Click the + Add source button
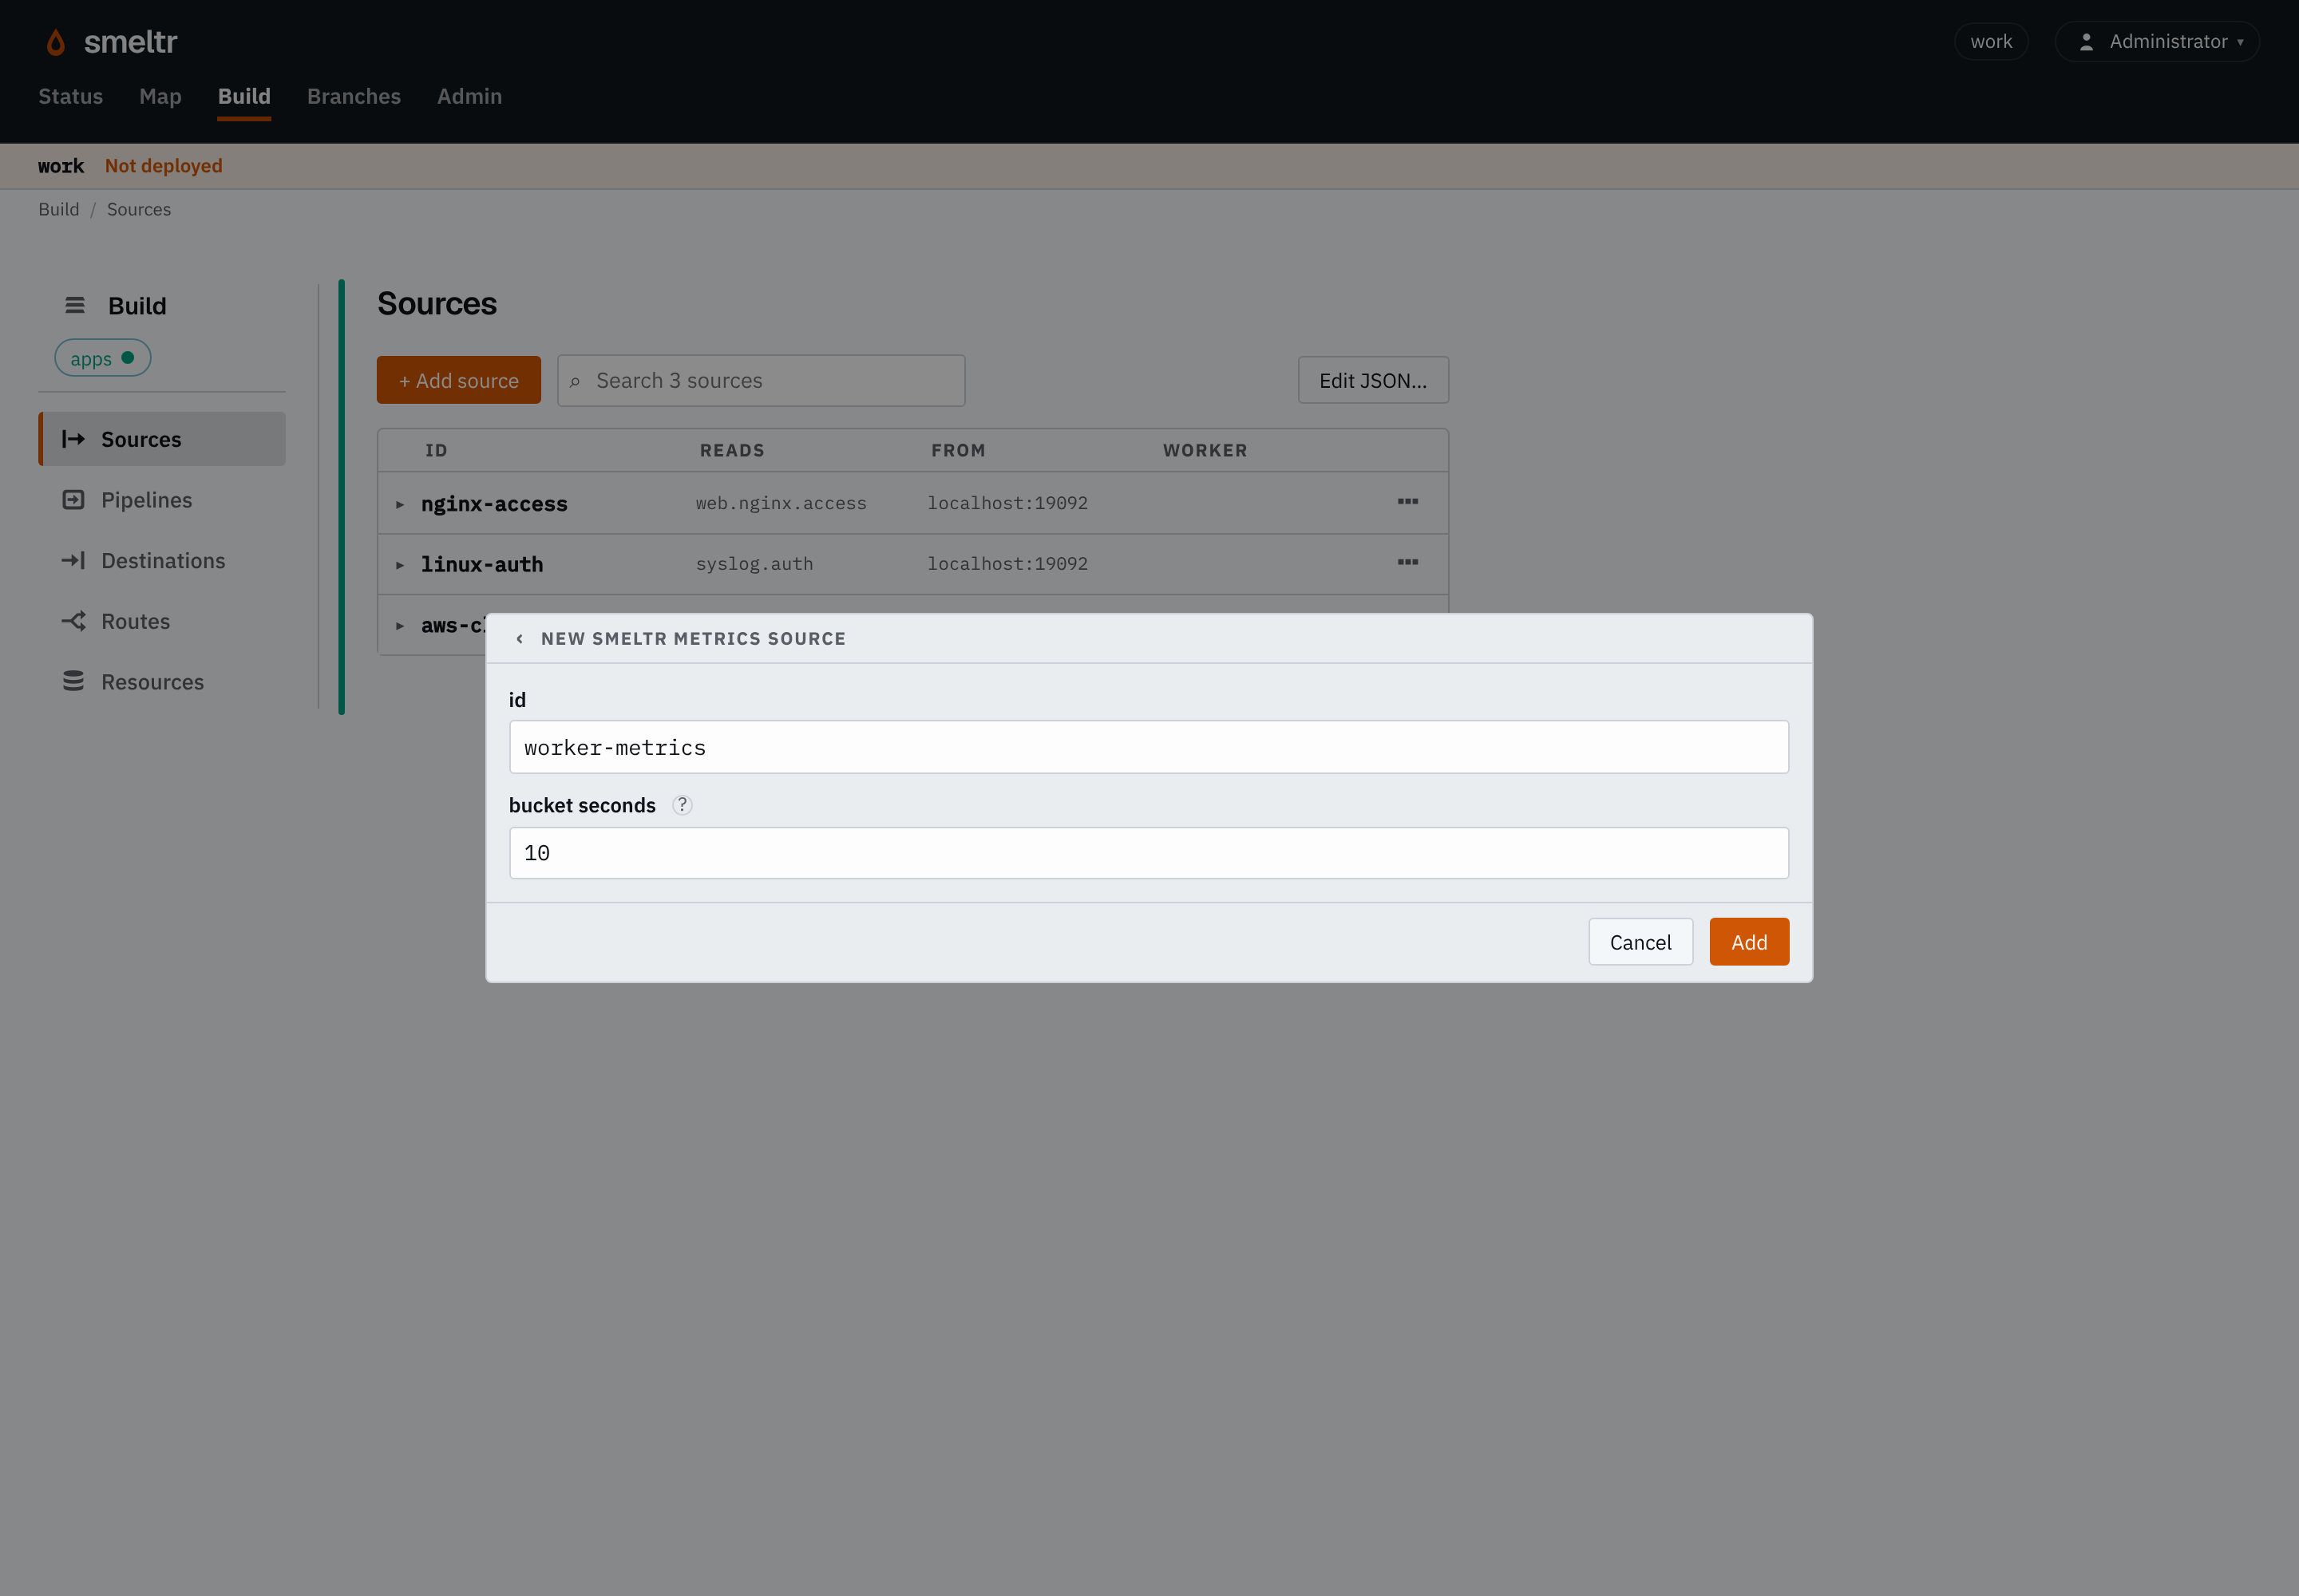The image size is (2299, 1596). (459, 380)
